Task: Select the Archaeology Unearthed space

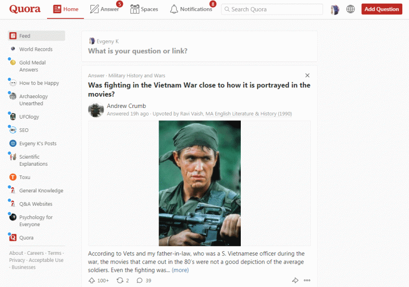Action: pyautogui.click(x=33, y=100)
